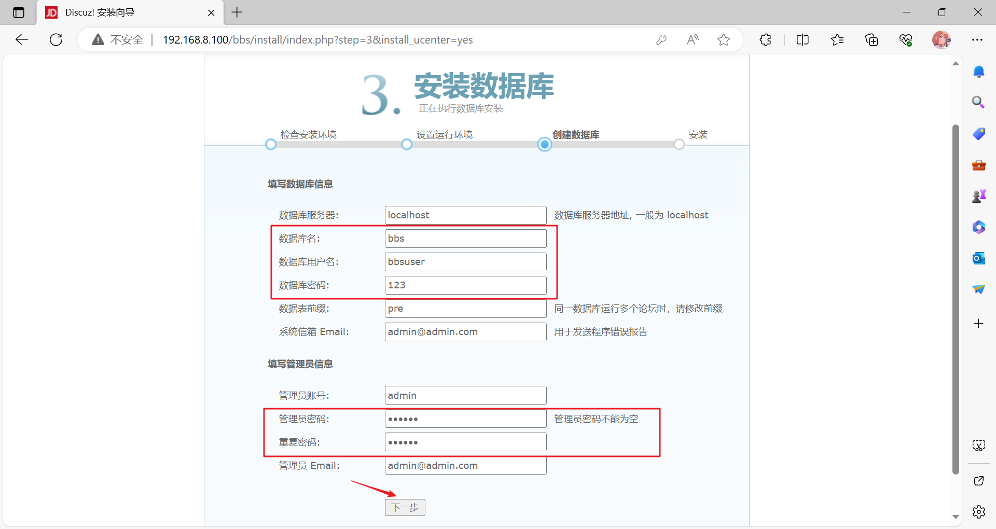Viewport: 996px width, 529px height.
Task: Focus the 数据库服务器 localhost field
Action: (466, 215)
